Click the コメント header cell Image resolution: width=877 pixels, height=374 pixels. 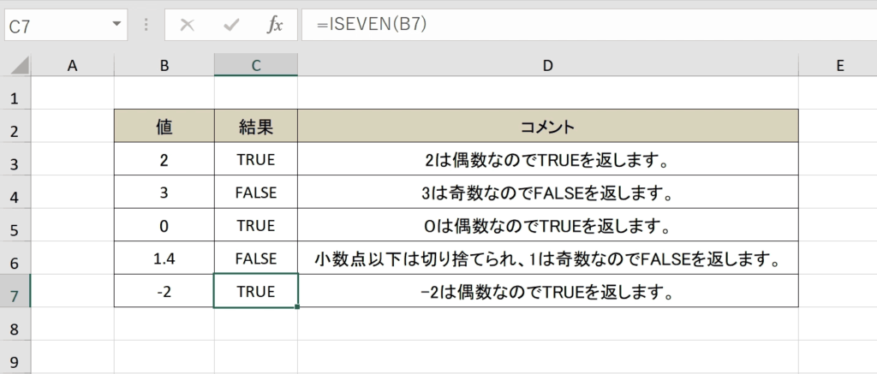tap(547, 127)
